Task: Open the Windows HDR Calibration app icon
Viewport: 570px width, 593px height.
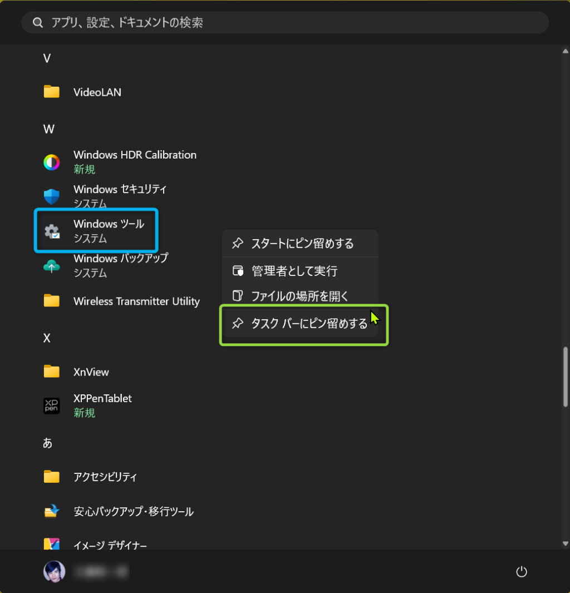Action: point(52,162)
